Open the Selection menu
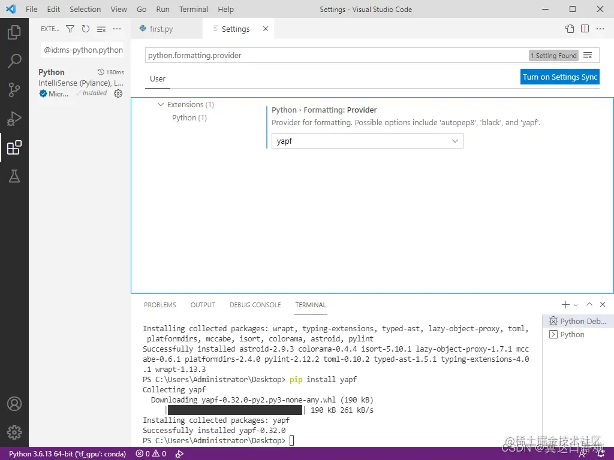 click(85, 9)
